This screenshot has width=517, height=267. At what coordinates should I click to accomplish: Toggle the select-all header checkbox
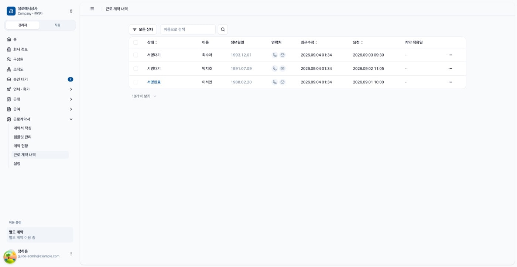tap(136, 42)
